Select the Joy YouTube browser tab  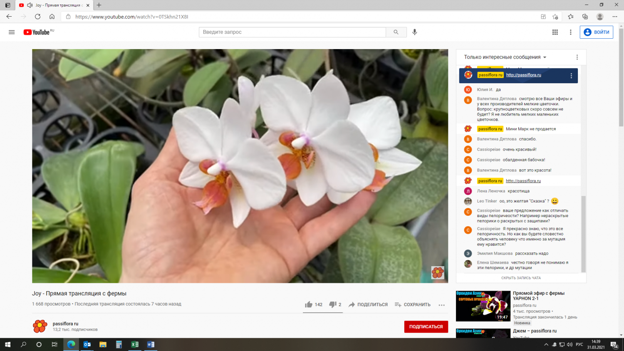[x=58, y=5]
